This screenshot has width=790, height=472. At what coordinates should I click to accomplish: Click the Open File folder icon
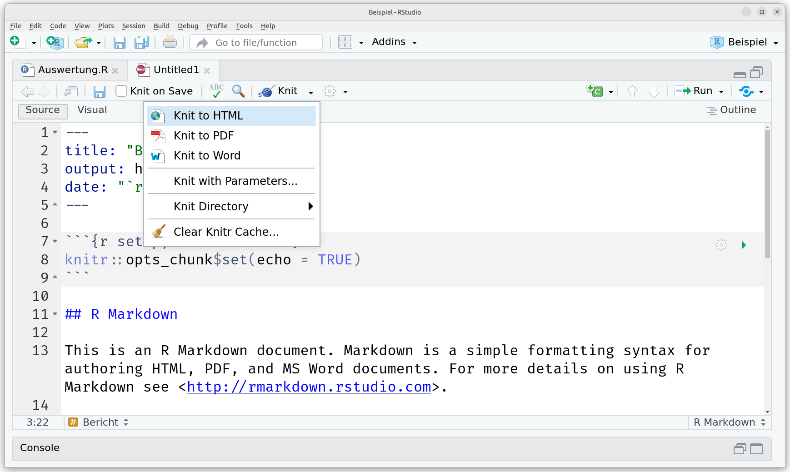(x=83, y=42)
